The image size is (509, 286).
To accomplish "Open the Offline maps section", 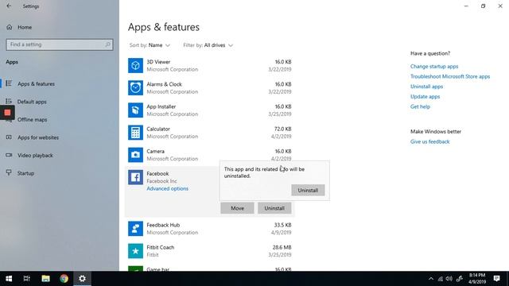I will (32, 119).
